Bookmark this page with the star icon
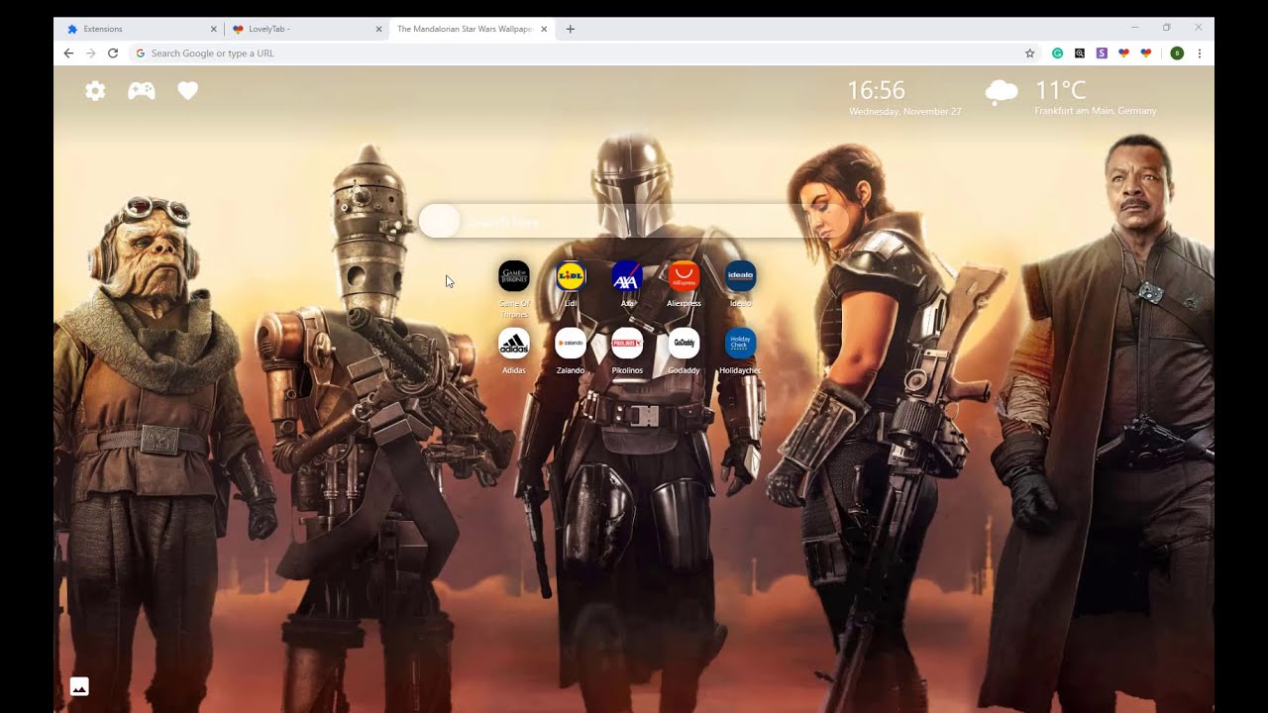1268x713 pixels. (1029, 53)
